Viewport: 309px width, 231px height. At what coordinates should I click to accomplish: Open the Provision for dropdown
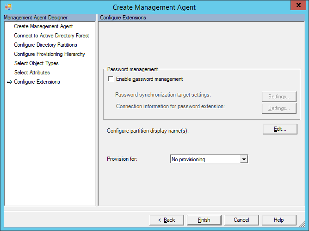click(244, 159)
